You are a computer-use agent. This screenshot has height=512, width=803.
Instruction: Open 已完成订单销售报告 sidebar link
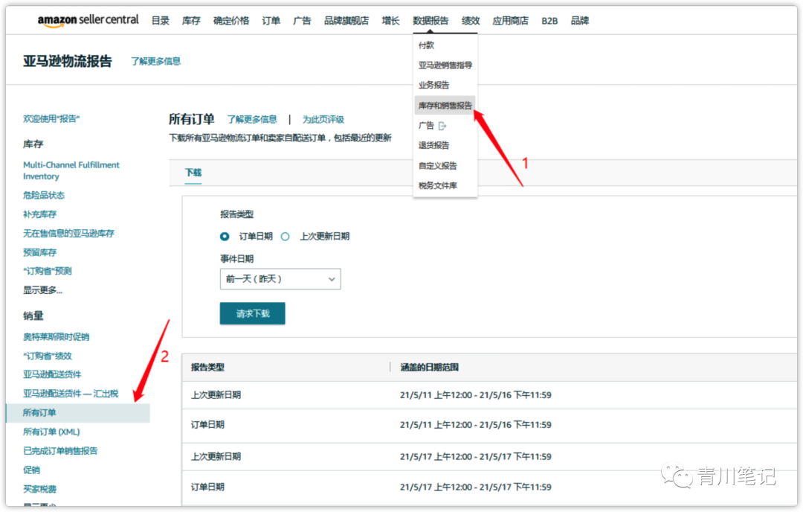point(60,451)
